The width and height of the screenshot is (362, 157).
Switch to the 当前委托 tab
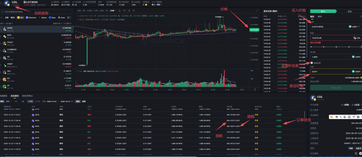[x=3, y=96]
